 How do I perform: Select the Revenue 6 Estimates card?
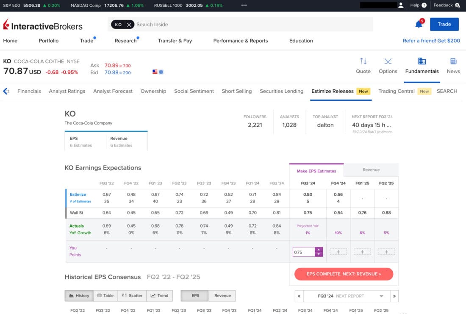pyautogui.click(x=127, y=142)
